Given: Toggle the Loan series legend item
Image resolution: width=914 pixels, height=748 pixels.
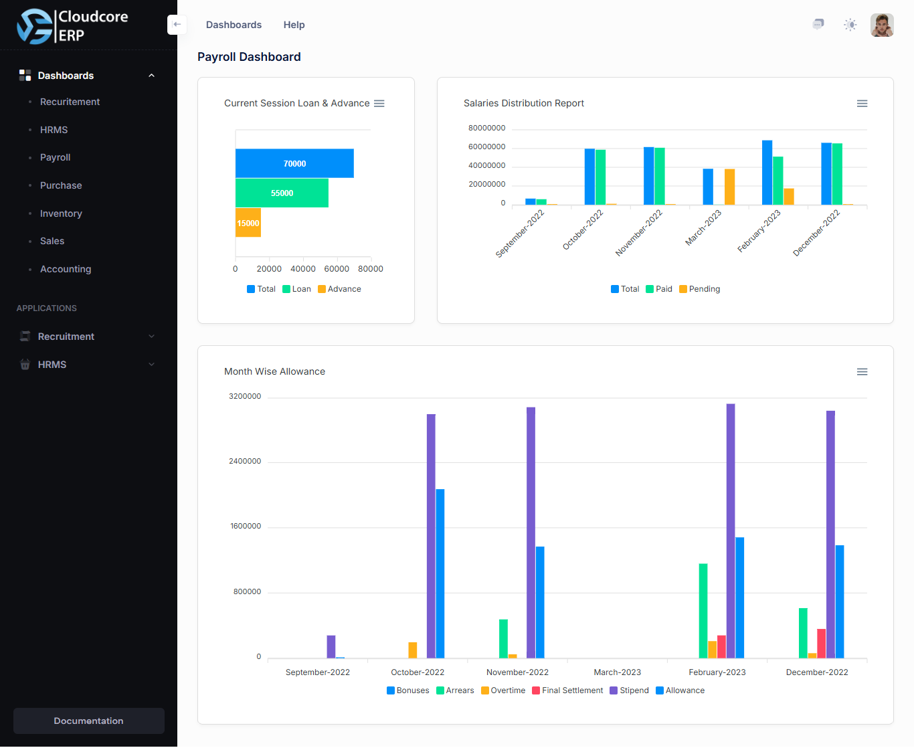Looking at the screenshot, I should 296,289.
